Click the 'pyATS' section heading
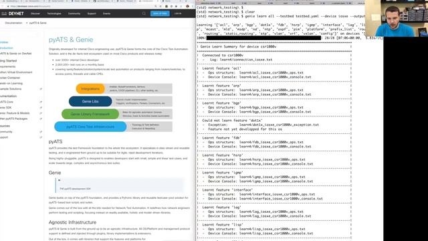Image resolution: width=428 pixels, height=241 pixels. [56, 141]
